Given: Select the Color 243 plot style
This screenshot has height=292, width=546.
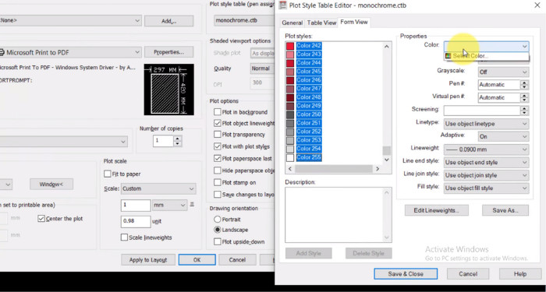Looking at the screenshot, I should 309,55.
